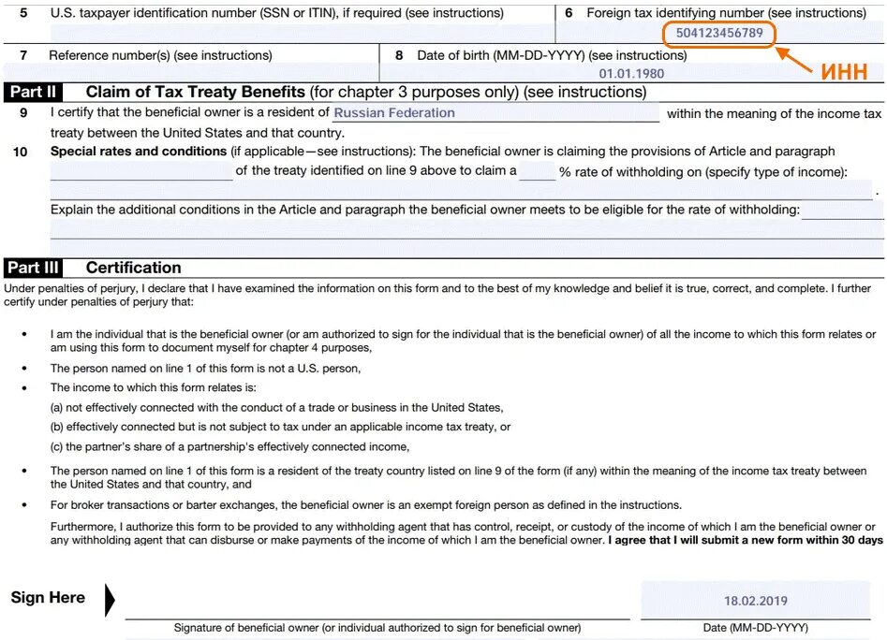Click the 'Date (MM-DD-YYYY)' caption under date
Viewport: 887px width, 640px height.
click(755, 628)
